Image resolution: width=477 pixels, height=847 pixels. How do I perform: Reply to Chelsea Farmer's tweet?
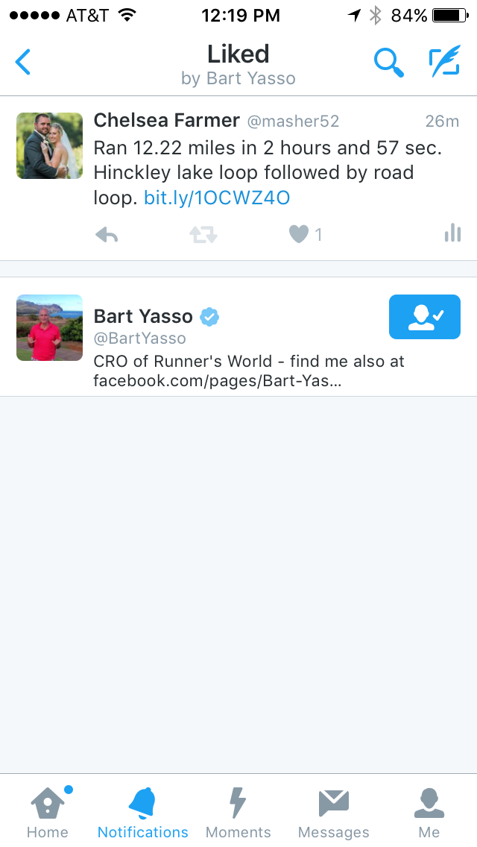[107, 234]
